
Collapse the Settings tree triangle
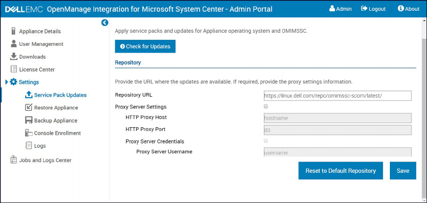[6, 82]
